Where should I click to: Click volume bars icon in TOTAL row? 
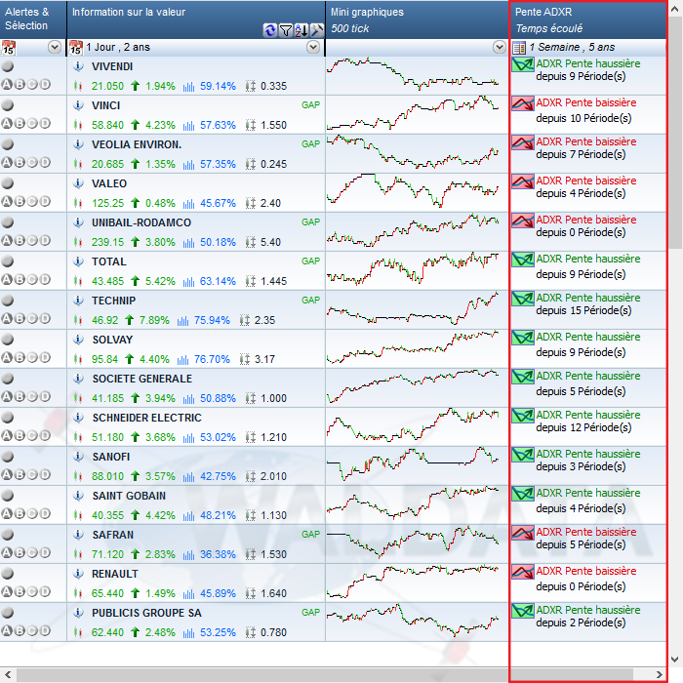point(188,281)
